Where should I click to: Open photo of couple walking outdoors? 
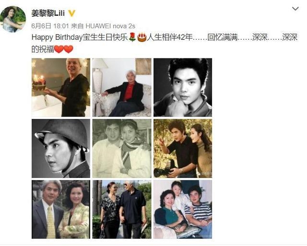pos(122,210)
